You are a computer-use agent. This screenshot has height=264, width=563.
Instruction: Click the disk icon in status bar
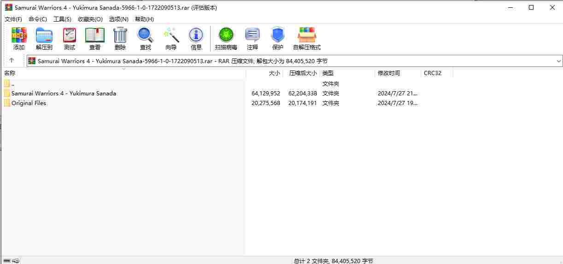(x=7, y=261)
